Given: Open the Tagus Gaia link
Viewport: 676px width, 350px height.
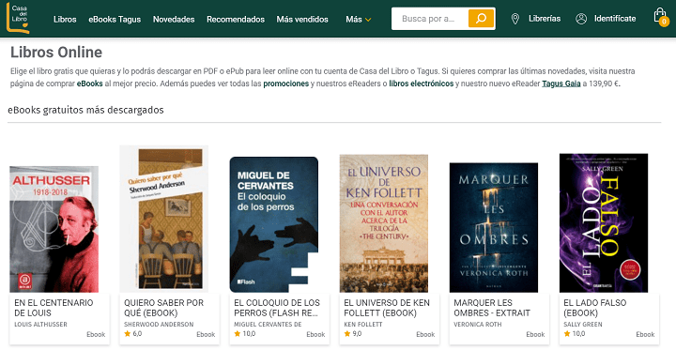Looking at the screenshot, I should pos(561,84).
